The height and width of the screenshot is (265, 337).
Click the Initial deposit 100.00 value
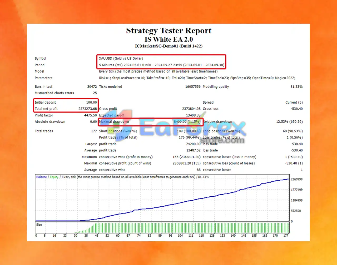[92, 102]
